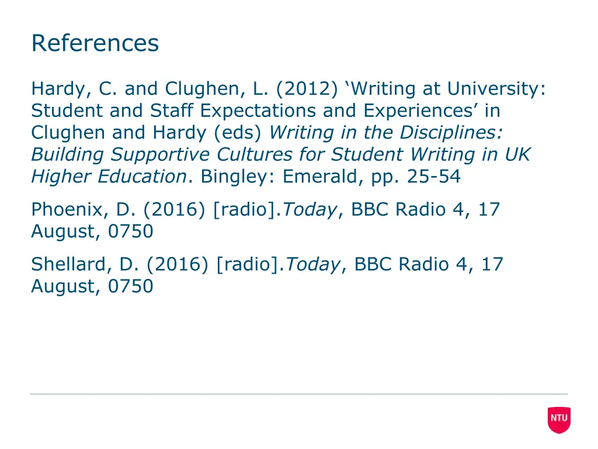The image size is (598, 449).
Task: Click italic title 'Writing in the Disciplines:'
Action: coord(386,133)
